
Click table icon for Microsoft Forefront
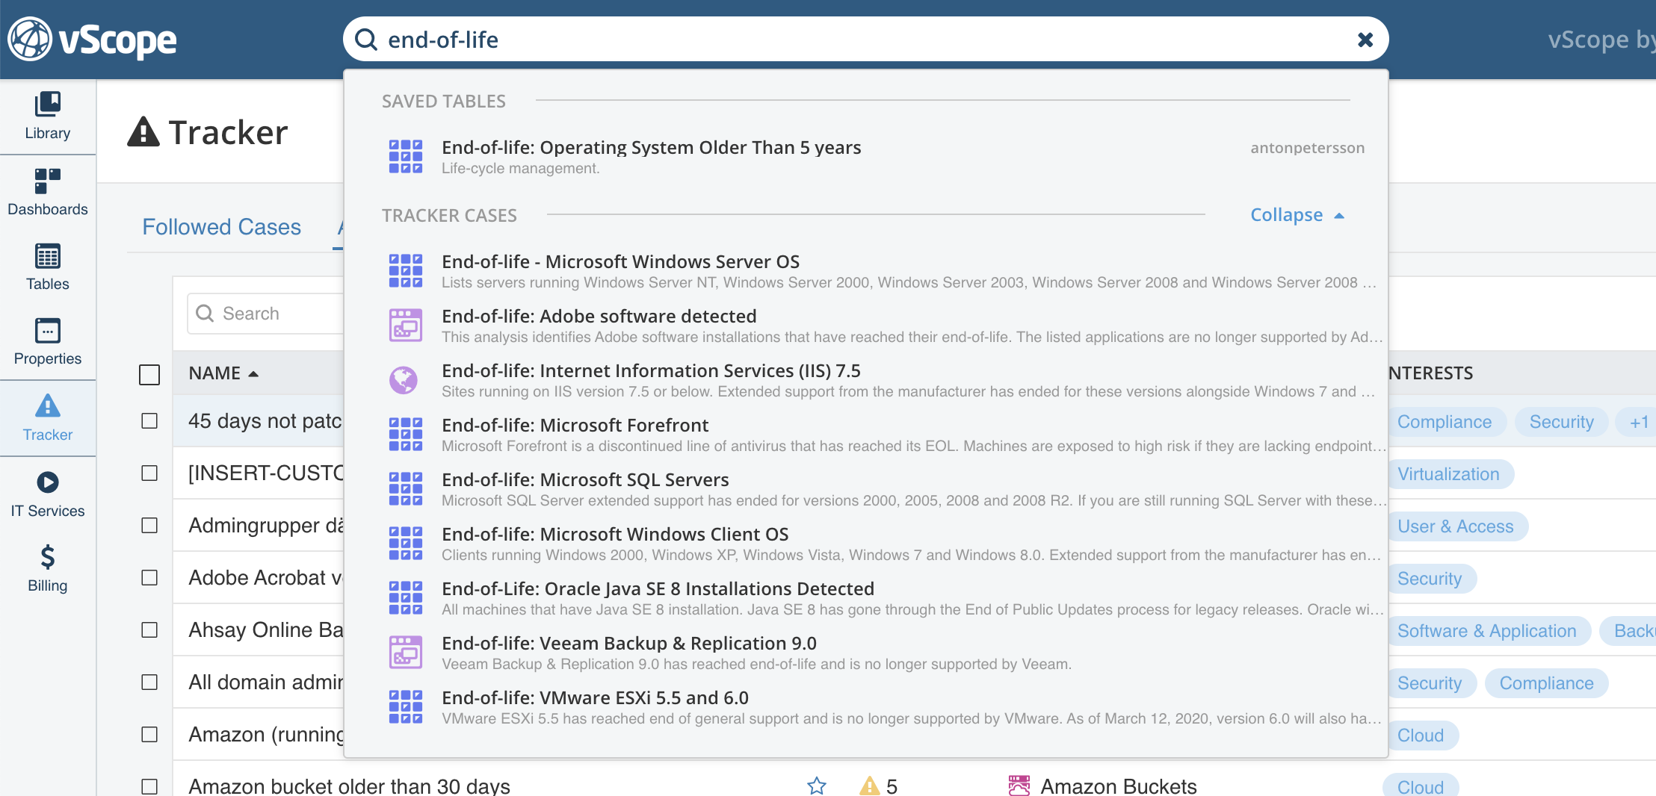406,435
